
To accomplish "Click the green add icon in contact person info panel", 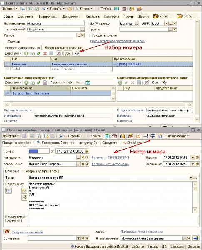I will pyautogui.click(x=120, y=82).
